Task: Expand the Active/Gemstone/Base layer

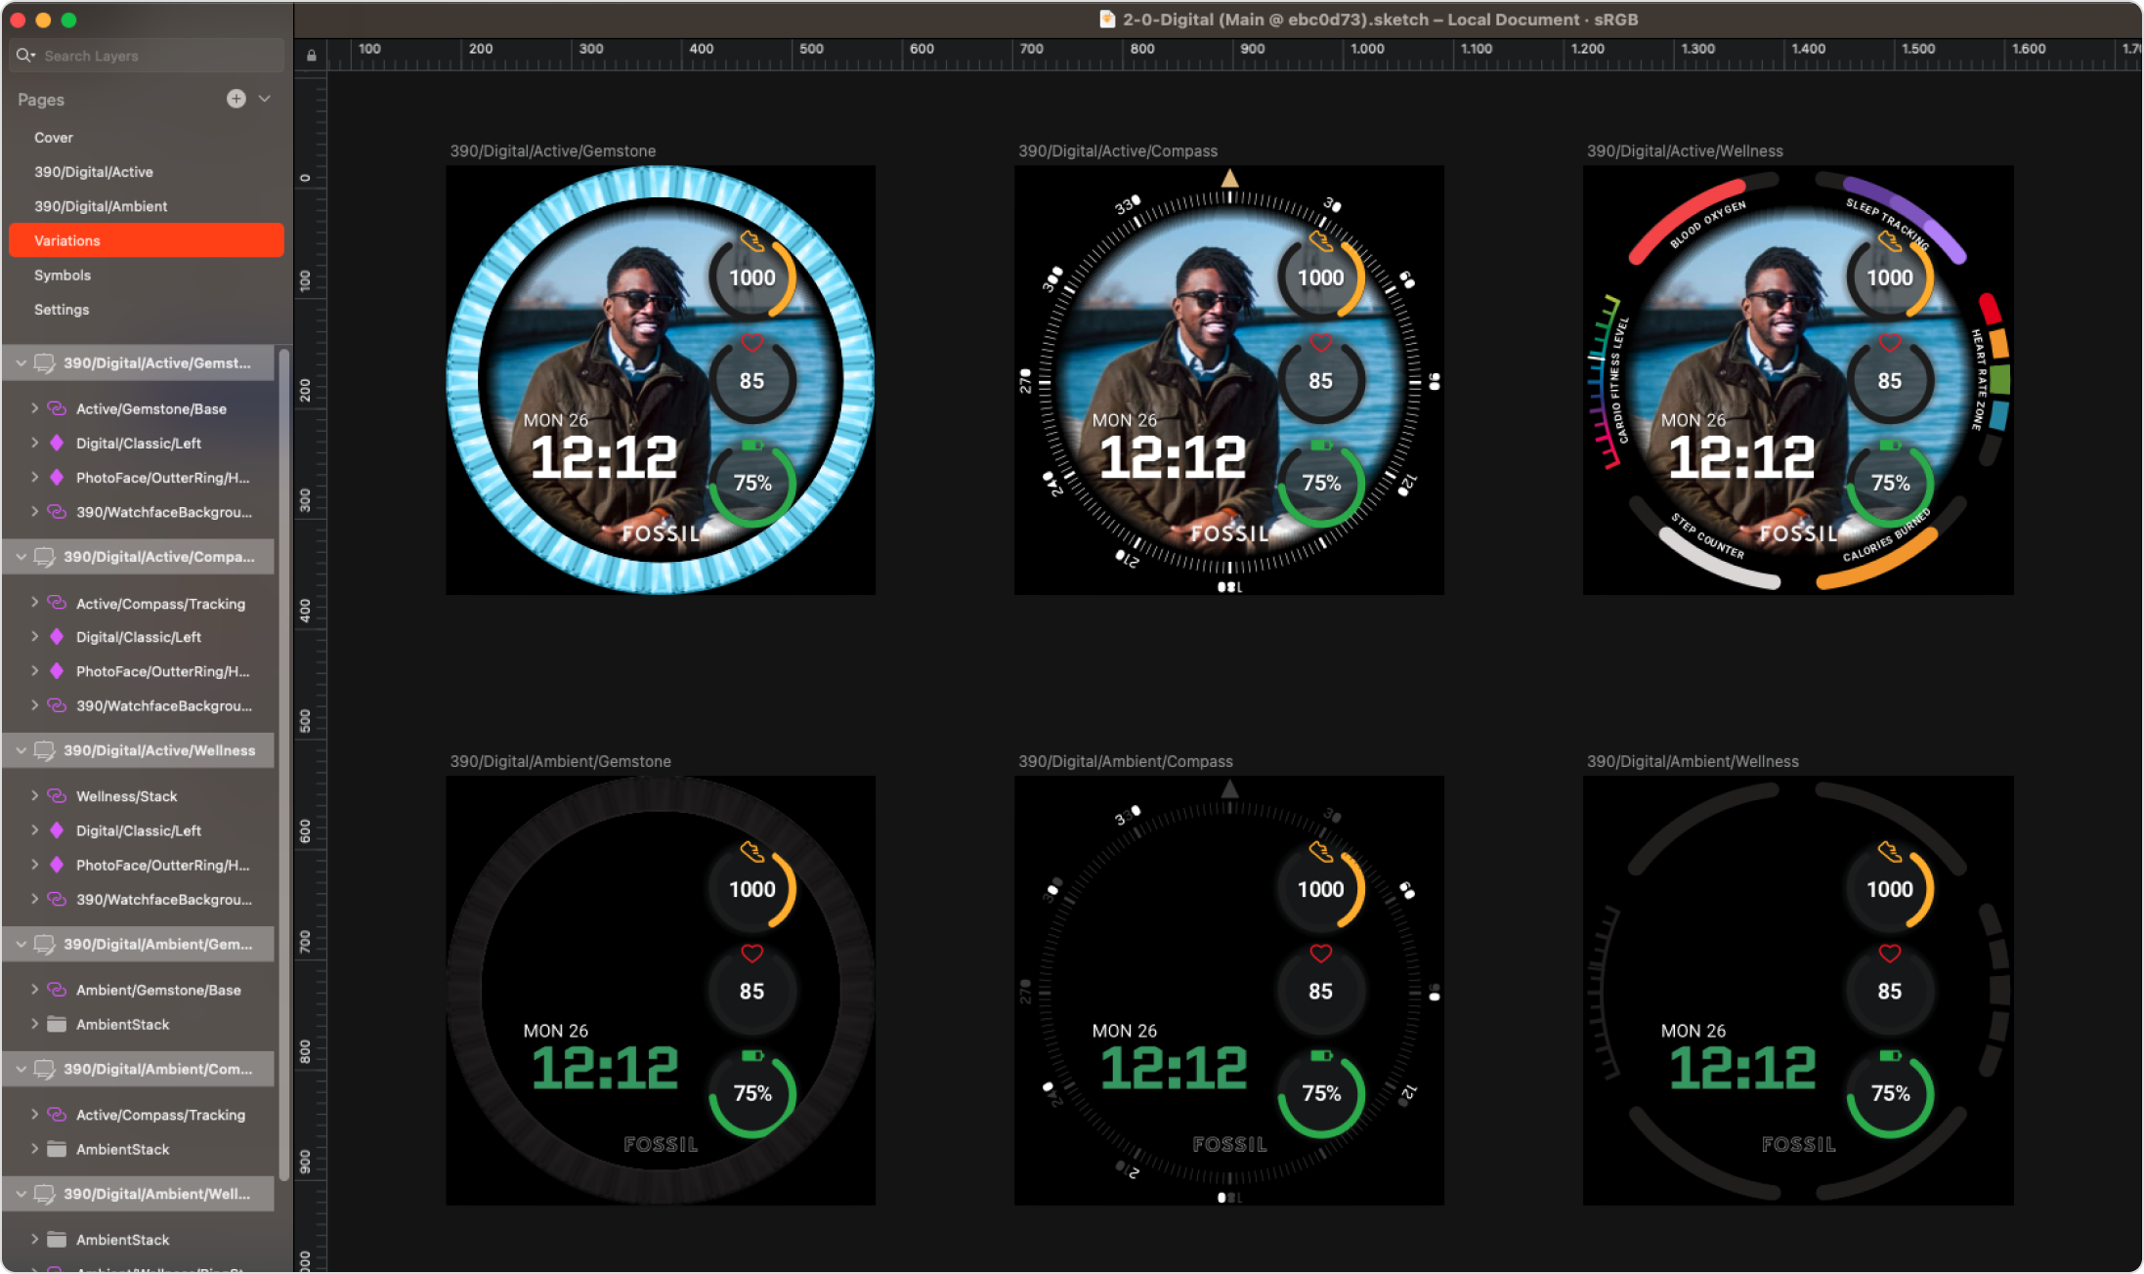Action: click(x=35, y=408)
